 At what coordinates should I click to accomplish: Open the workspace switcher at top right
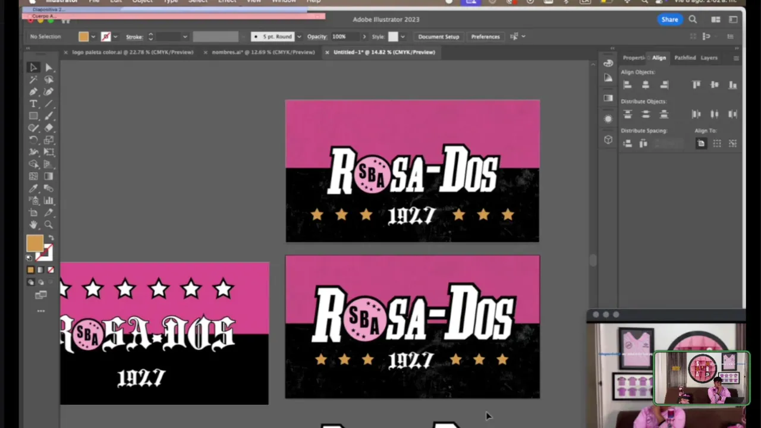pos(733,20)
